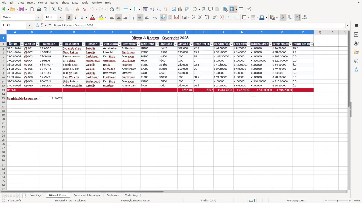Viewport: 362px width, 203px height.
Task: Click the zoom slider in status bar
Action: click(x=338, y=201)
